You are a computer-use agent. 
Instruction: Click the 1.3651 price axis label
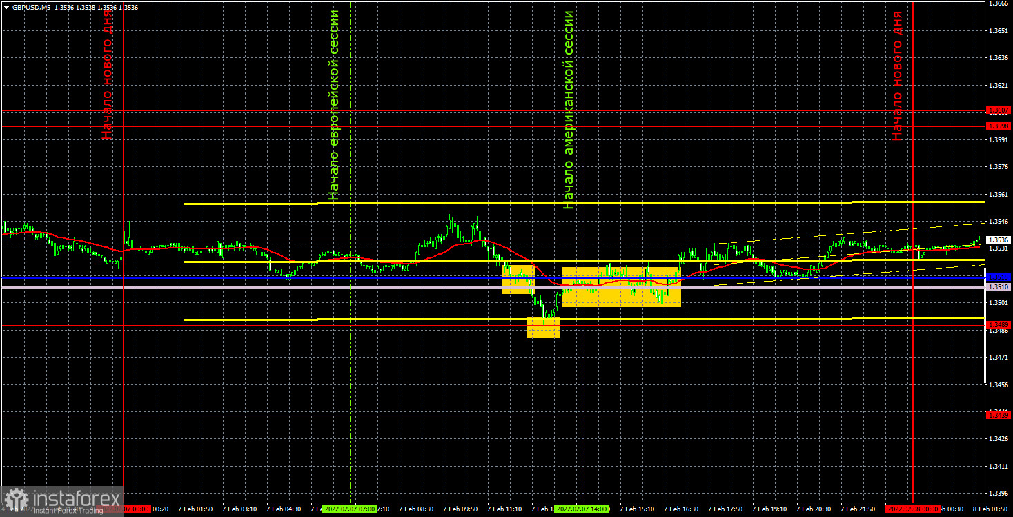(x=999, y=31)
